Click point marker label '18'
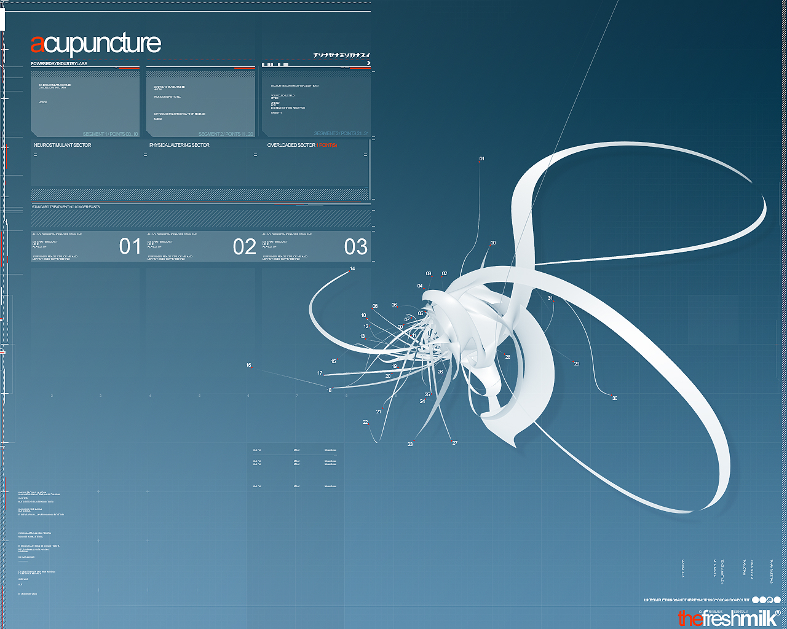This screenshot has height=629, width=787. click(329, 391)
